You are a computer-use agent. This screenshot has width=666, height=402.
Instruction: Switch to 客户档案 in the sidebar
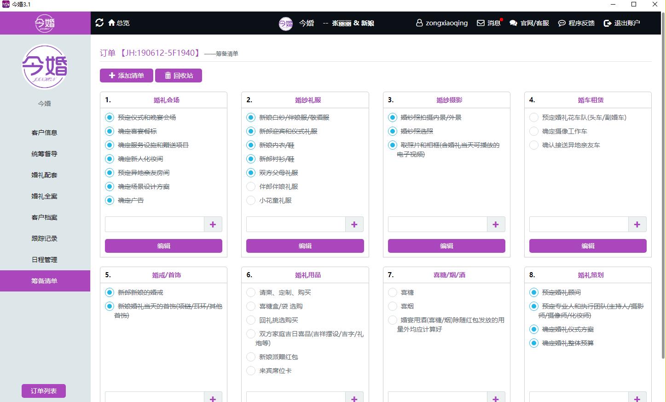pos(44,217)
